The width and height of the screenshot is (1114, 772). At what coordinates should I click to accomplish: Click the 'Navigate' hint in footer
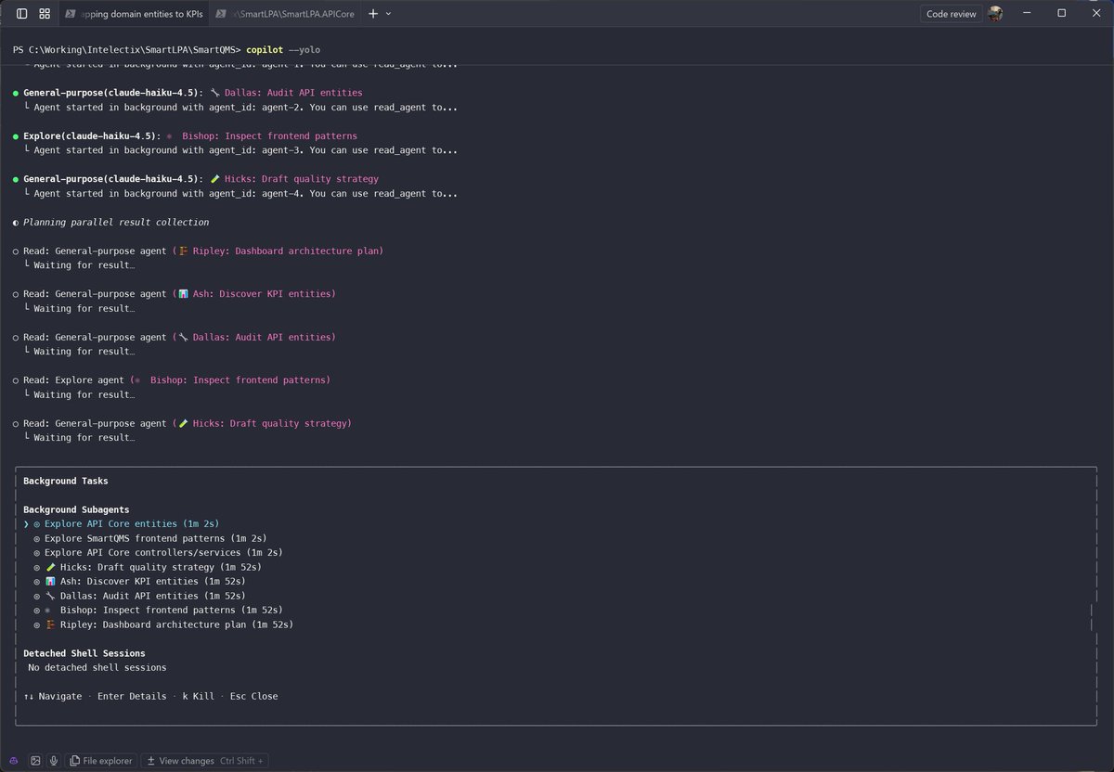53,696
